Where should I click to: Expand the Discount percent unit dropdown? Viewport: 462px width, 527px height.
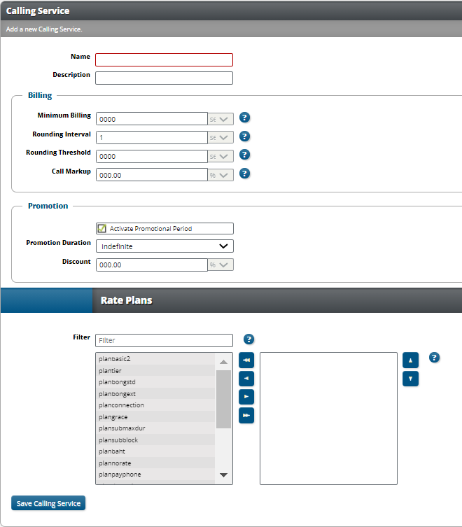(220, 265)
